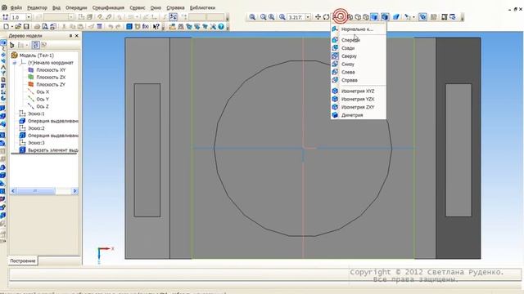Select Эскиз:2 in the model tree
Screen dimensions: 524x294
coord(36,128)
